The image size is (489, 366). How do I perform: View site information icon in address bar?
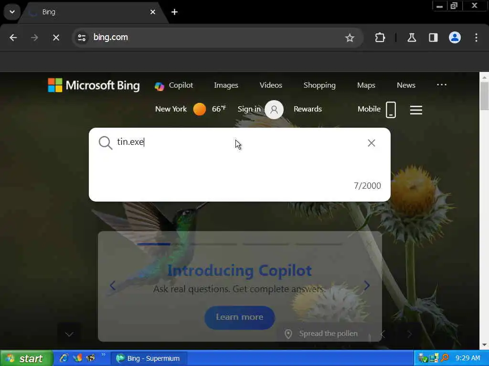click(x=82, y=38)
